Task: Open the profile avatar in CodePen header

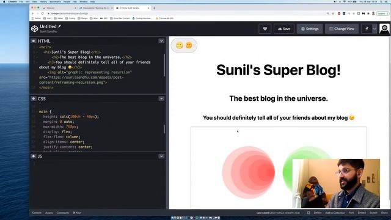Action: [x=384, y=29]
